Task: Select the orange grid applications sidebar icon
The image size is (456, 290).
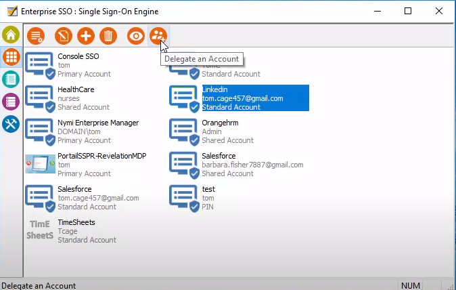Action: click(x=11, y=57)
